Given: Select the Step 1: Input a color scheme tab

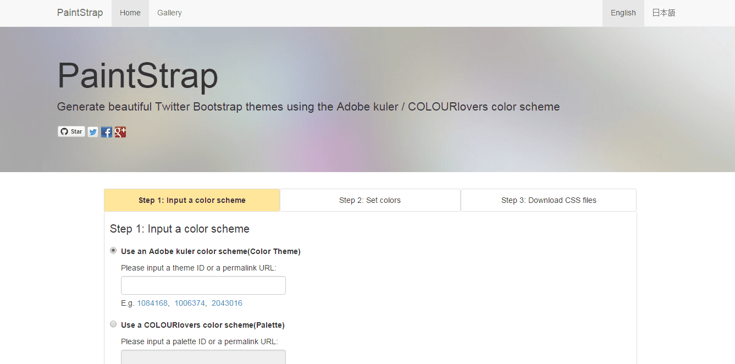Looking at the screenshot, I should point(192,200).
